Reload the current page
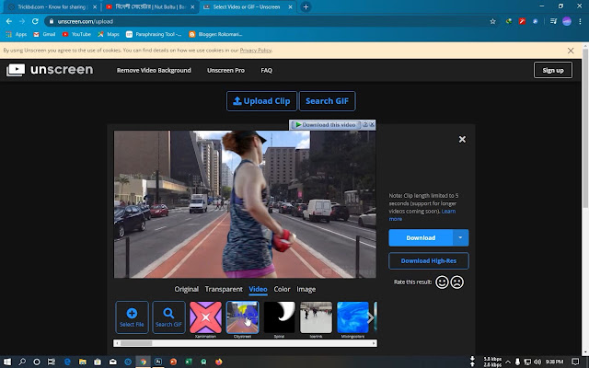This screenshot has width=589, height=368. [x=35, y=21]
